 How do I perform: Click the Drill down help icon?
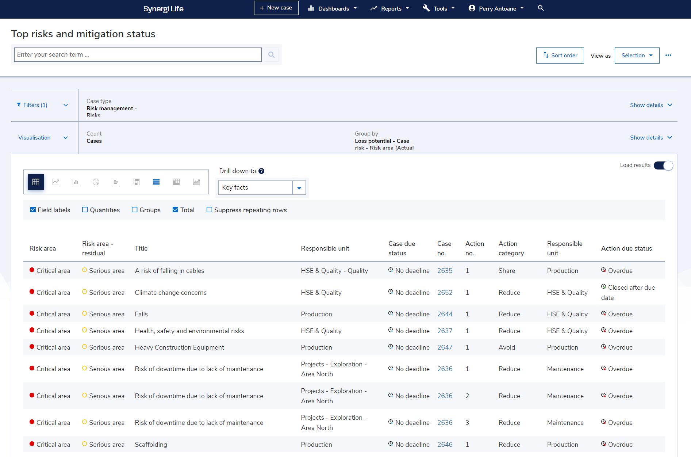click(261, 171)
